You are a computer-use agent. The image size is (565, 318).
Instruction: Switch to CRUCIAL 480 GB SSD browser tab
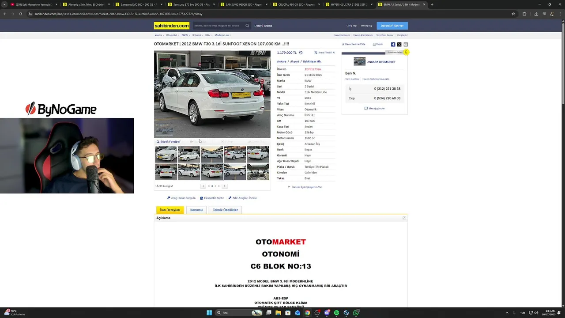coord(296,4)
